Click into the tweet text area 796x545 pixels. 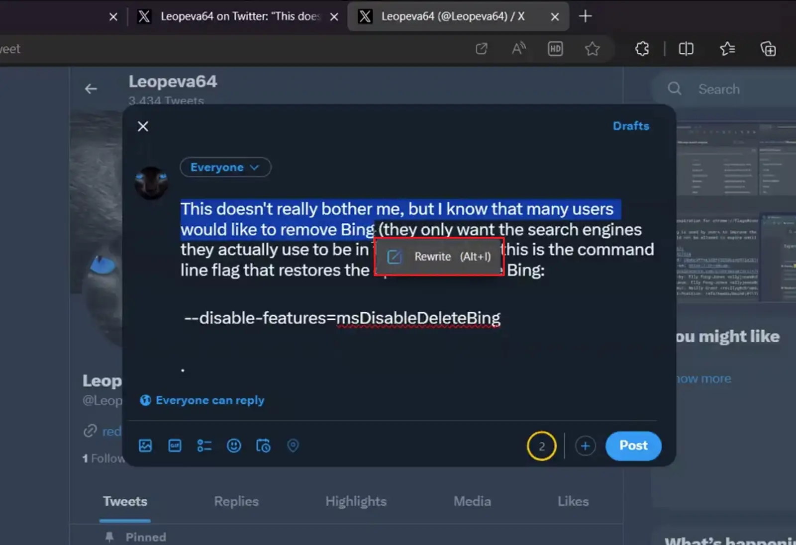(x=417, y=288)
